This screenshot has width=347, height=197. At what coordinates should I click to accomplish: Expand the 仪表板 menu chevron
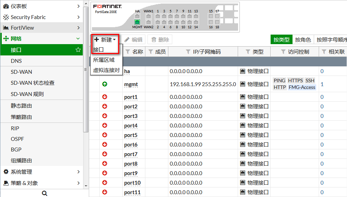point(78,6)
